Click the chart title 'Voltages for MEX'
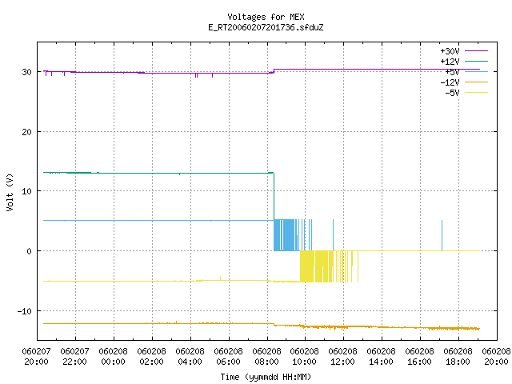The height and width of the screenshot is (384, 512). pos(266,17)
